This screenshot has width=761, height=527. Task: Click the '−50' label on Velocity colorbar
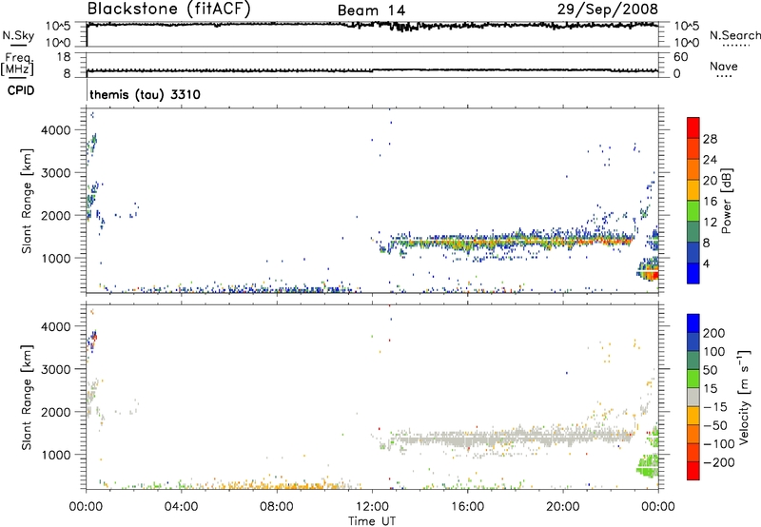(715, 425)
